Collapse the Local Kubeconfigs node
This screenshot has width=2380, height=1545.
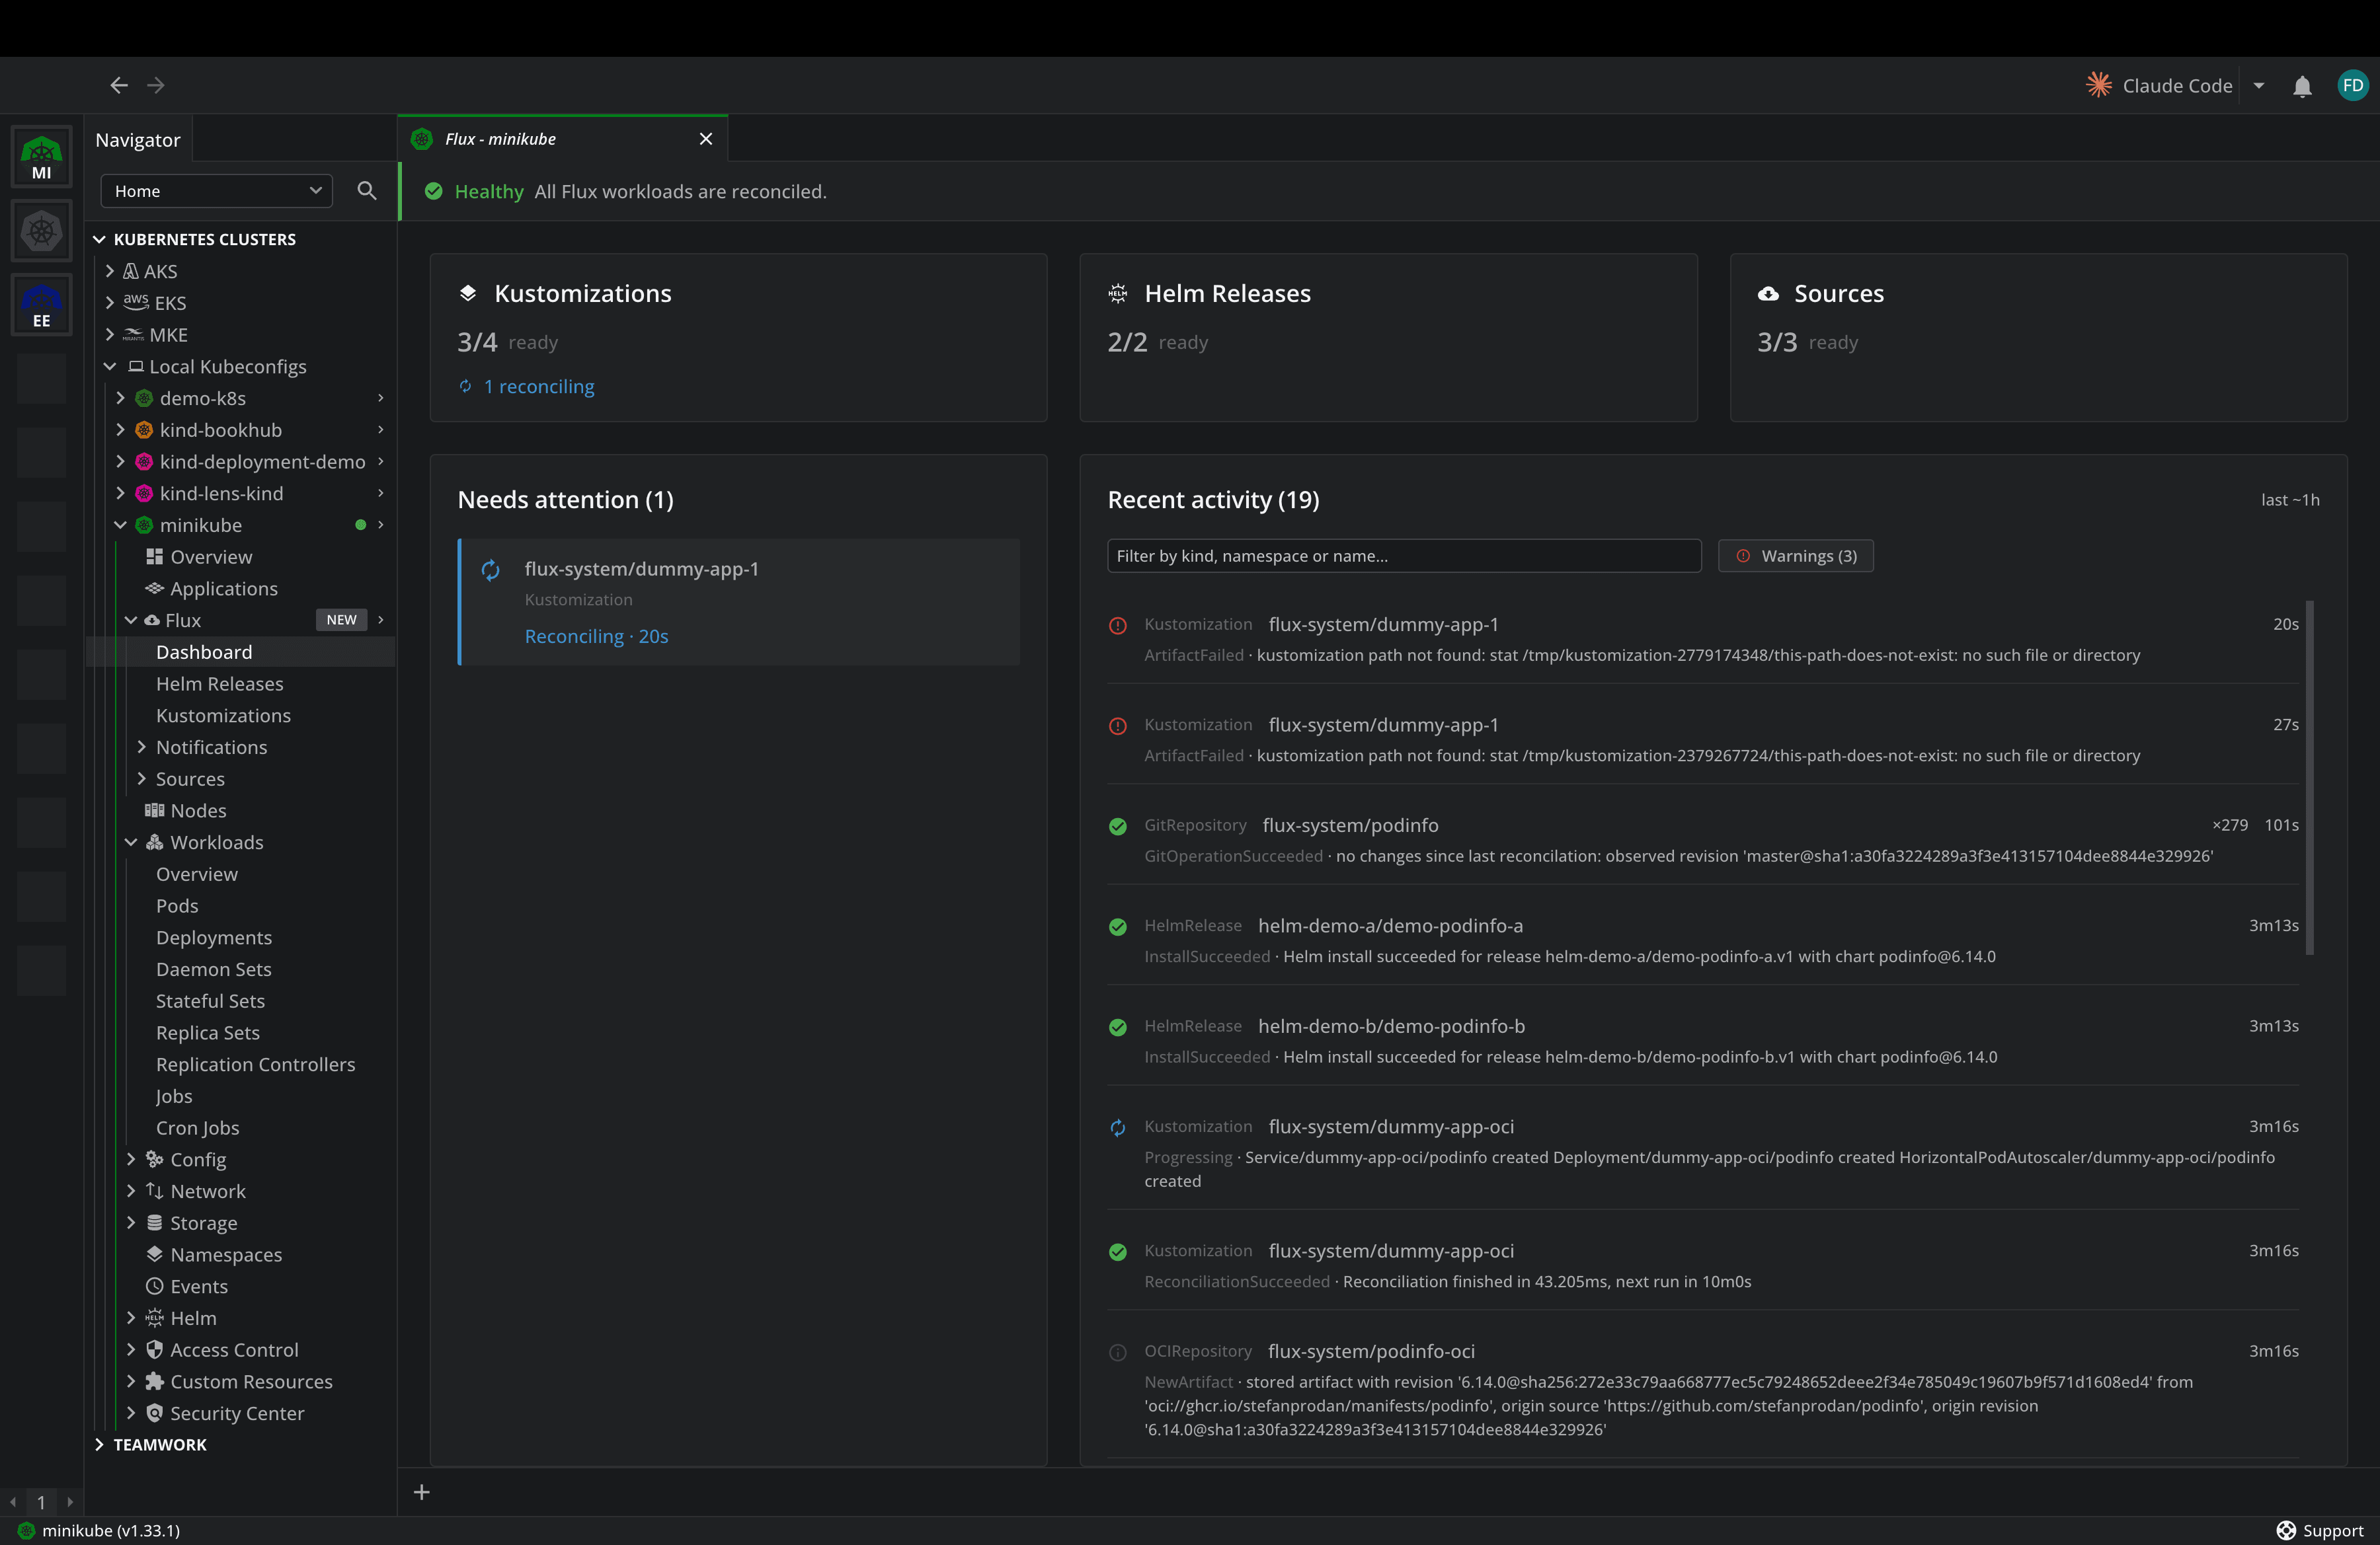tap(110, 367)
